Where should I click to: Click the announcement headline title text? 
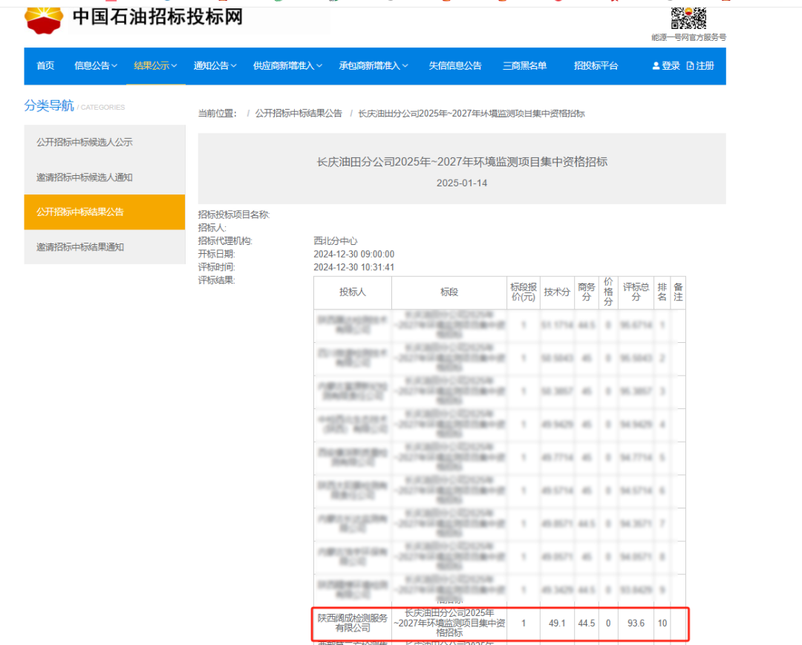(x=462, y=162)
